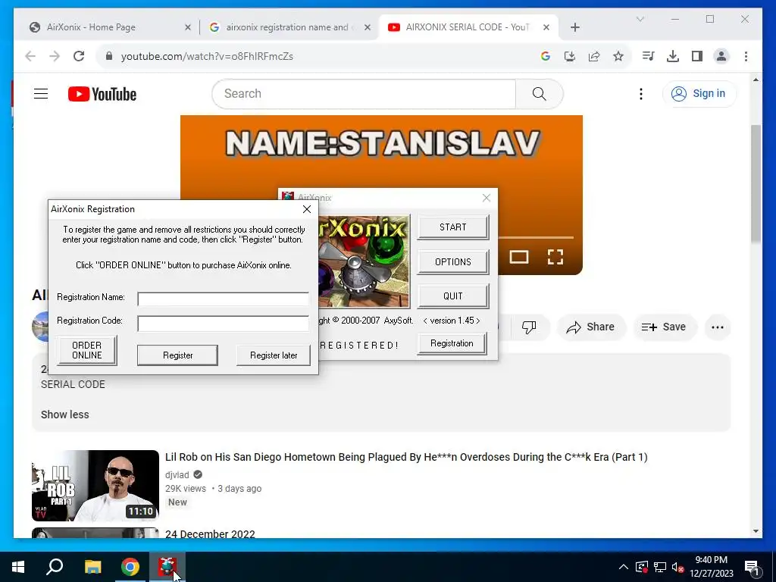Image resolution: width=776 pixels, height=582 pixels.
Task: Close the AirXonix Registration dialog
Action: tap(307, 209)
